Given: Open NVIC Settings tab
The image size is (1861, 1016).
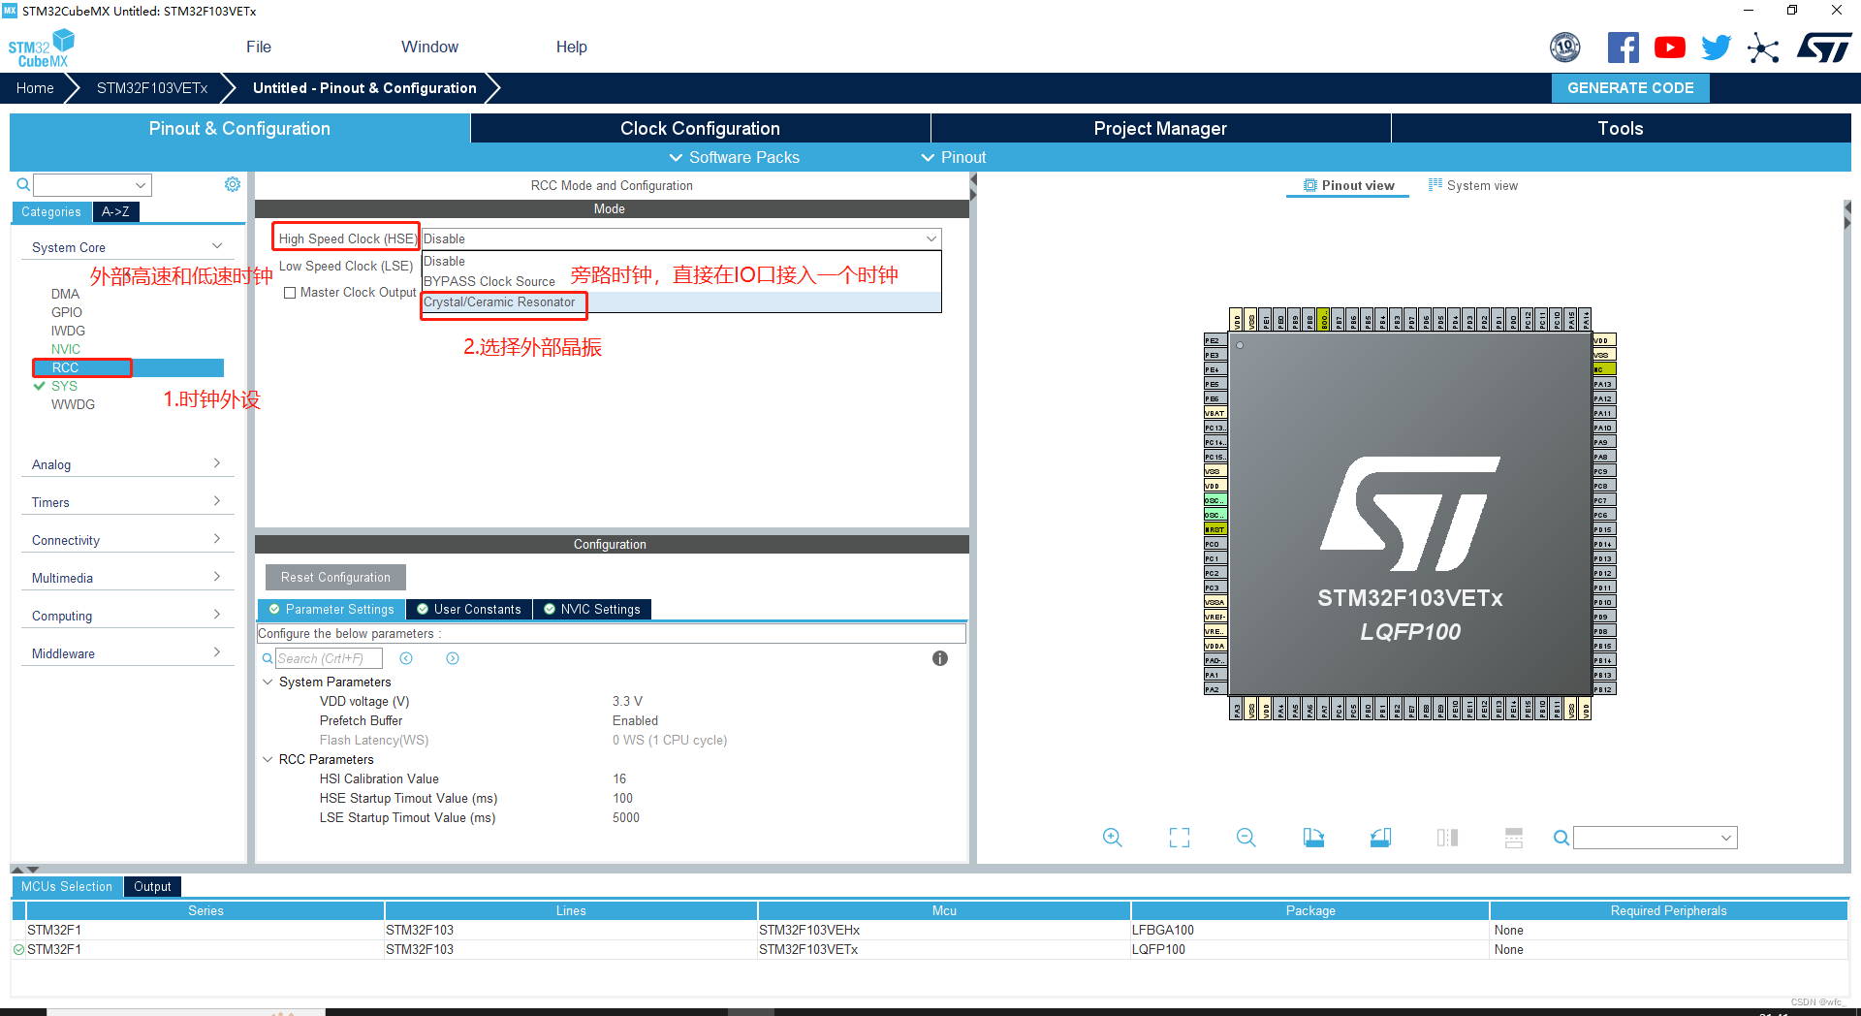Looking at the screenshot, I should 592,609.
